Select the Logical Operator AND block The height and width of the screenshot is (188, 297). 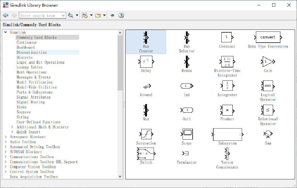click(267, 86)
